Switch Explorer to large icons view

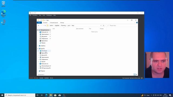137,75
